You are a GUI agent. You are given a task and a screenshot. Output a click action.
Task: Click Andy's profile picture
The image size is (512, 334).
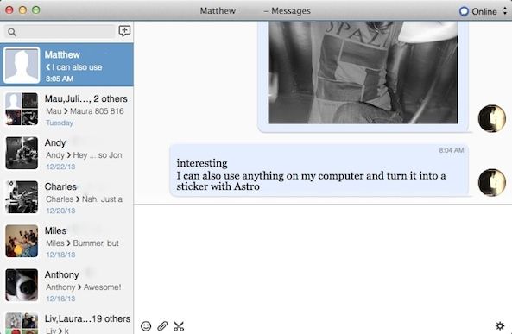(22, 153)
